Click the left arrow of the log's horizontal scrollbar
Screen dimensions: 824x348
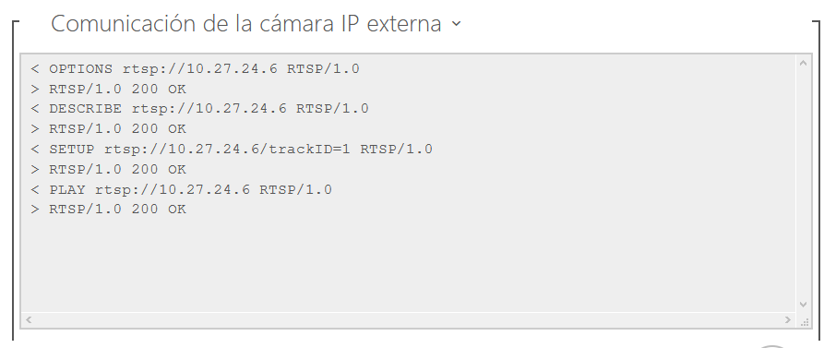pos(29,319)
